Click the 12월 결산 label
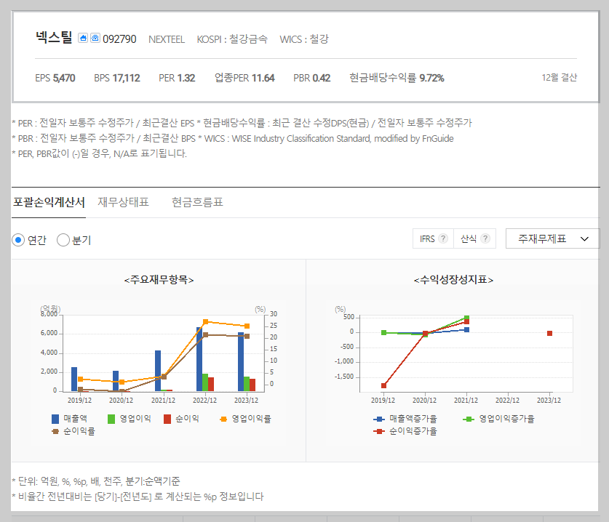Screen dimensions: 609x522 [560, 78]
